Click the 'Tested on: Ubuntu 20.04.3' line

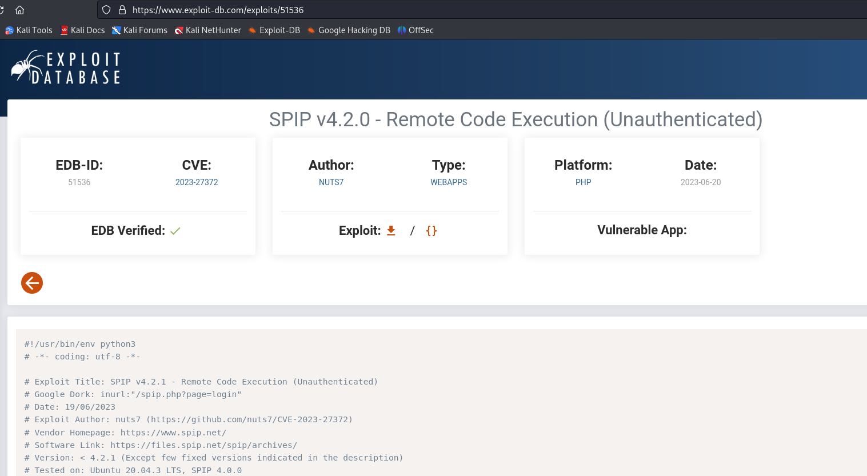pos(133,470)
